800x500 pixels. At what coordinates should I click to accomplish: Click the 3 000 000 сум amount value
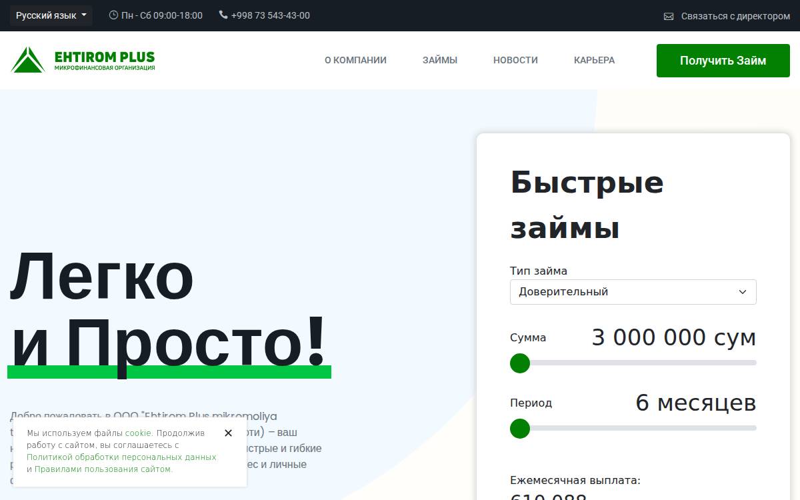coord(674,337)
